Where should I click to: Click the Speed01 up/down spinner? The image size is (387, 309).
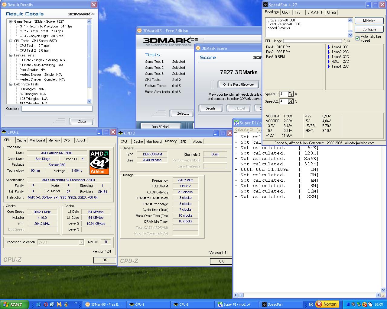291,94
